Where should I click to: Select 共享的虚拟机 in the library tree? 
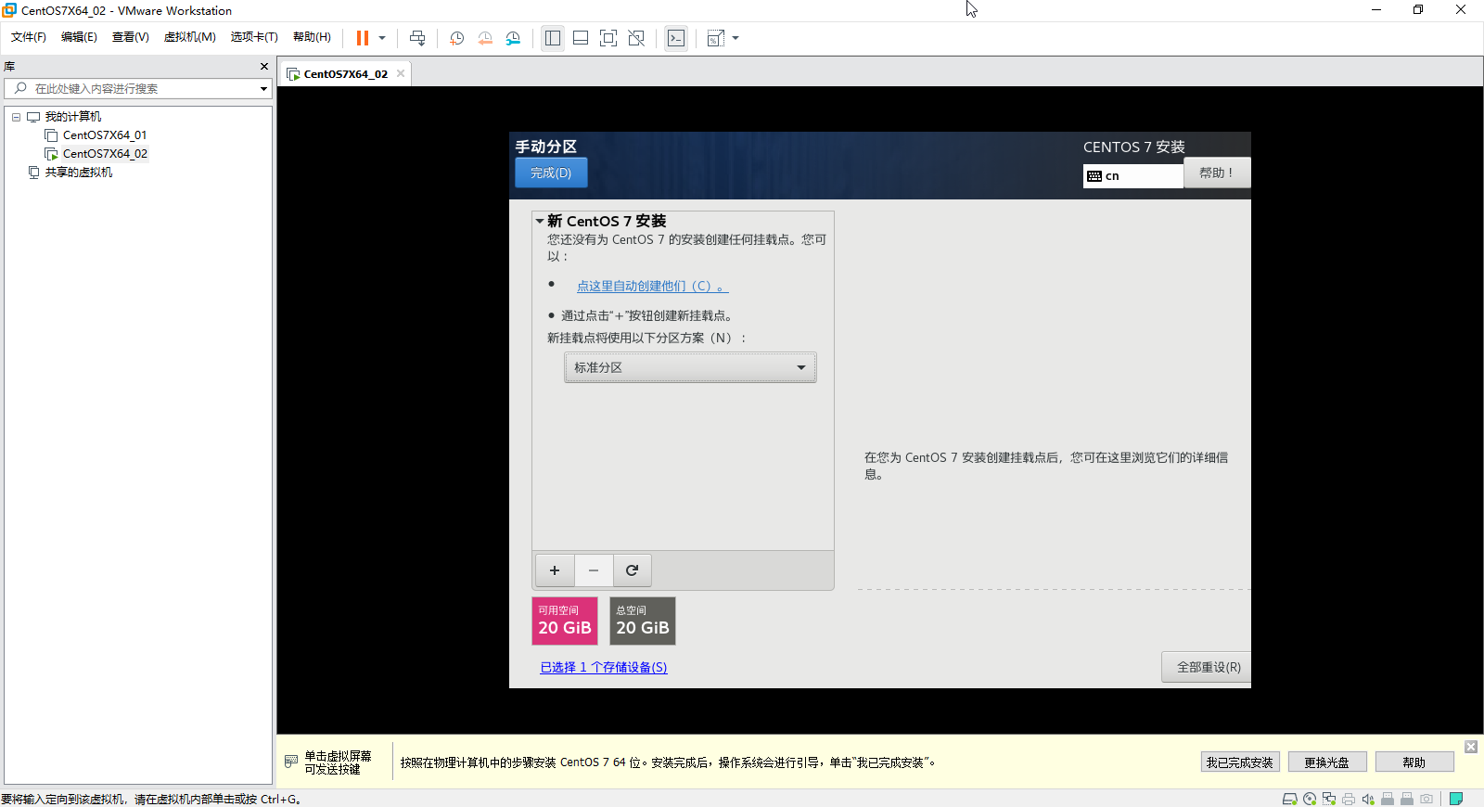[x=78, y=173]
